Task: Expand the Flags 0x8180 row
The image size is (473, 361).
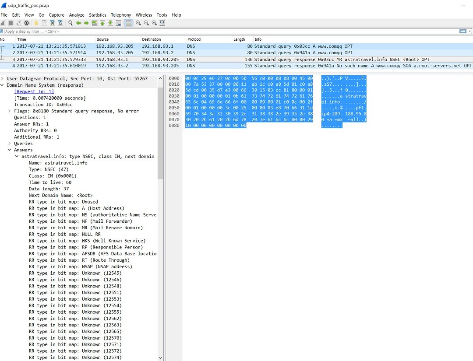Action: click(9, 111)
